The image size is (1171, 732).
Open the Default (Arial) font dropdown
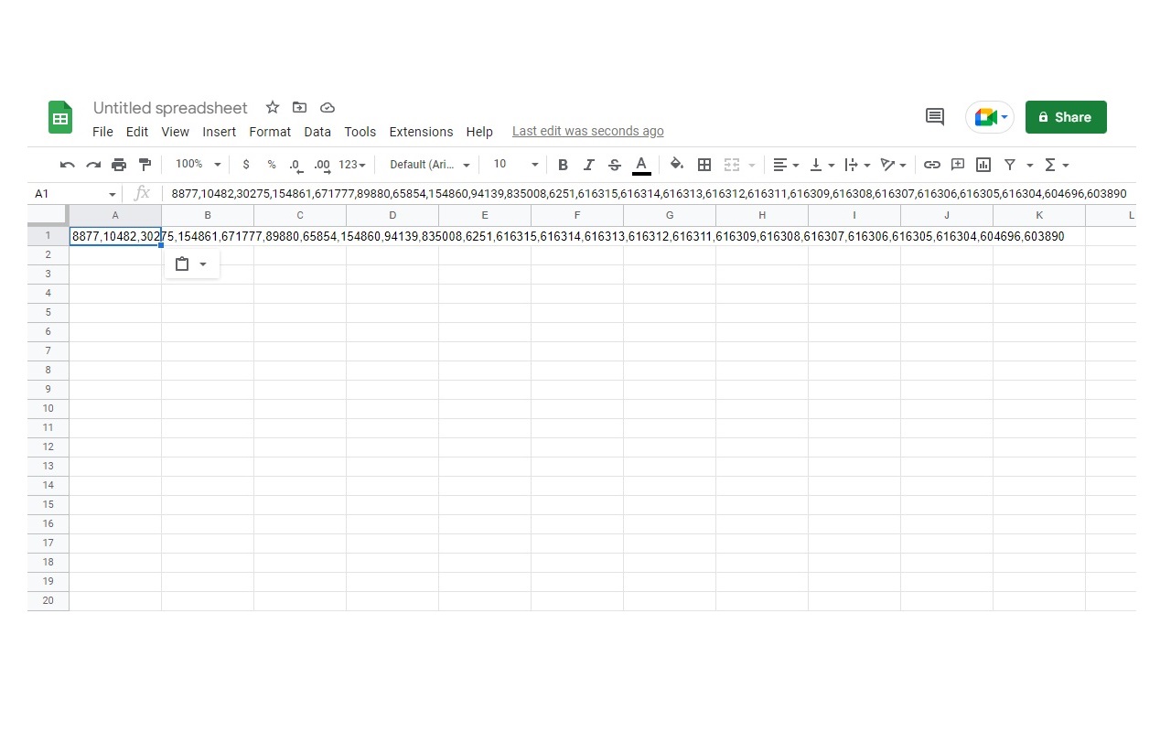(430, 165)
